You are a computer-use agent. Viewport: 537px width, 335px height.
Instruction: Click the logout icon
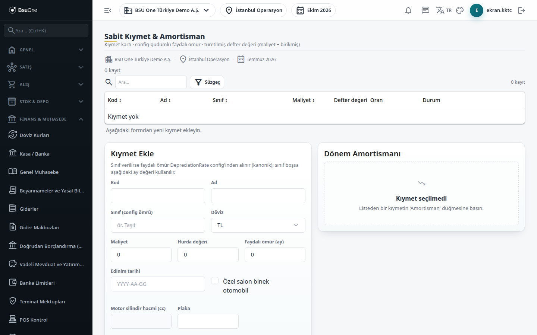click(522, 10)
